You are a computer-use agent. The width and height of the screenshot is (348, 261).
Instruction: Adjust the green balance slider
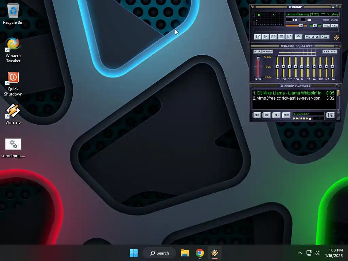pyautogui.click(x=315, y=25)
